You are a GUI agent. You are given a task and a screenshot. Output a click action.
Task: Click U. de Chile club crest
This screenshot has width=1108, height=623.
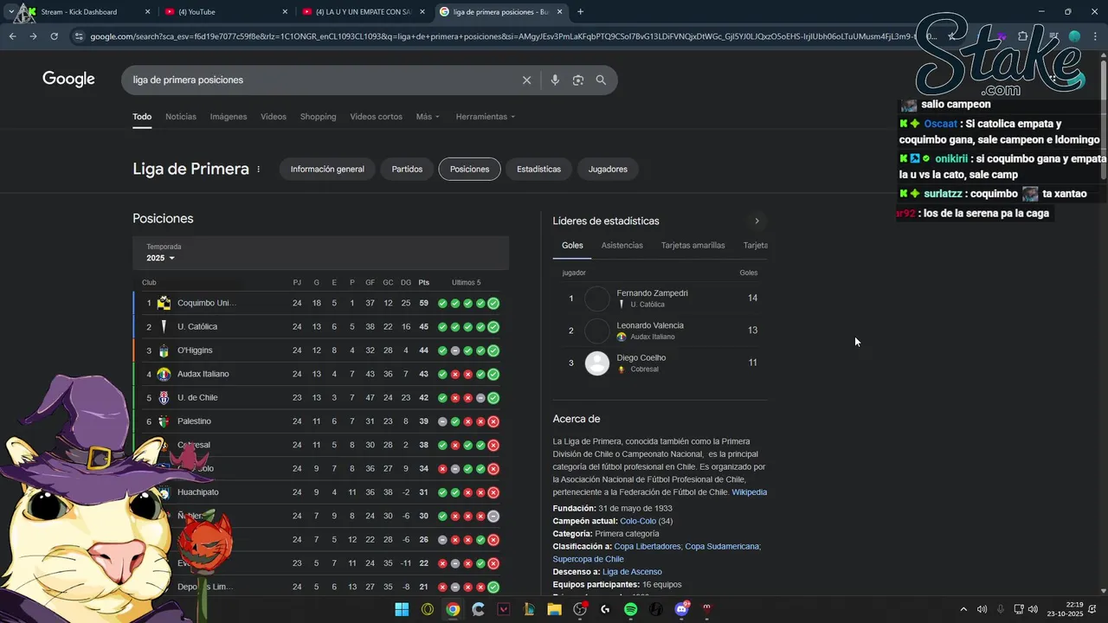(164, 398)
